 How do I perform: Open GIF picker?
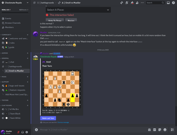pyautogui.click(x=155, y=130)
